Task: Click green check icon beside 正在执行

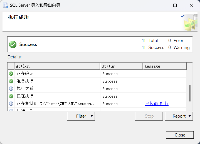Action: point(11,96)
